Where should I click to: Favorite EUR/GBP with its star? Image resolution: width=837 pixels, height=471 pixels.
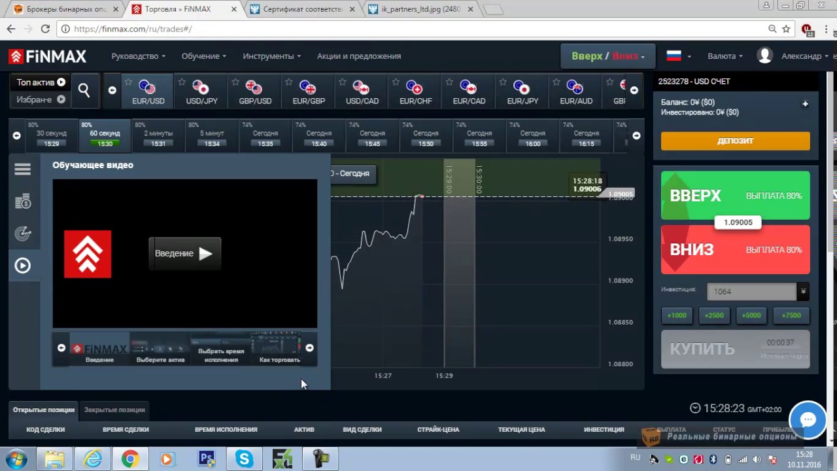pos(288,82)
